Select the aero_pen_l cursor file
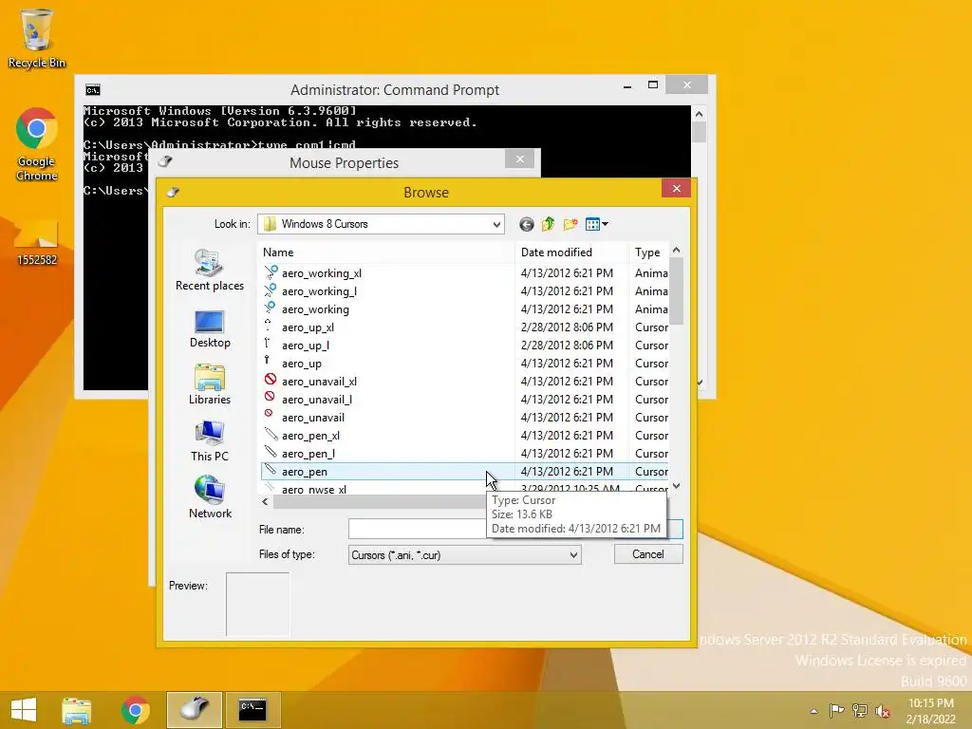This screenshot has width=972, height=729. [308, 453]
